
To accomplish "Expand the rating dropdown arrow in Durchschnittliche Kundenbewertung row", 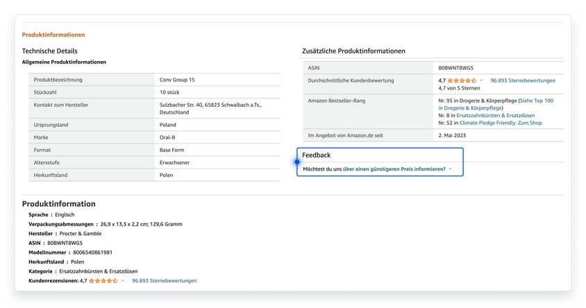I will 481,80.
